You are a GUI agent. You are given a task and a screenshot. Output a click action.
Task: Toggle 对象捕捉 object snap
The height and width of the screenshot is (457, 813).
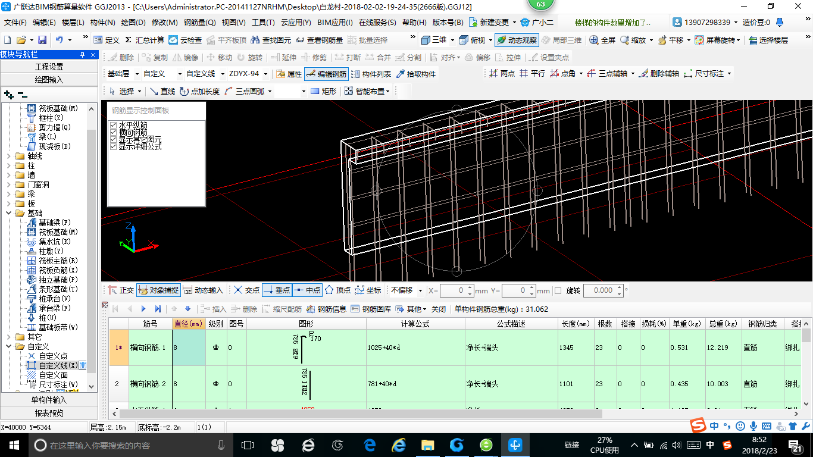pos(158,290)
